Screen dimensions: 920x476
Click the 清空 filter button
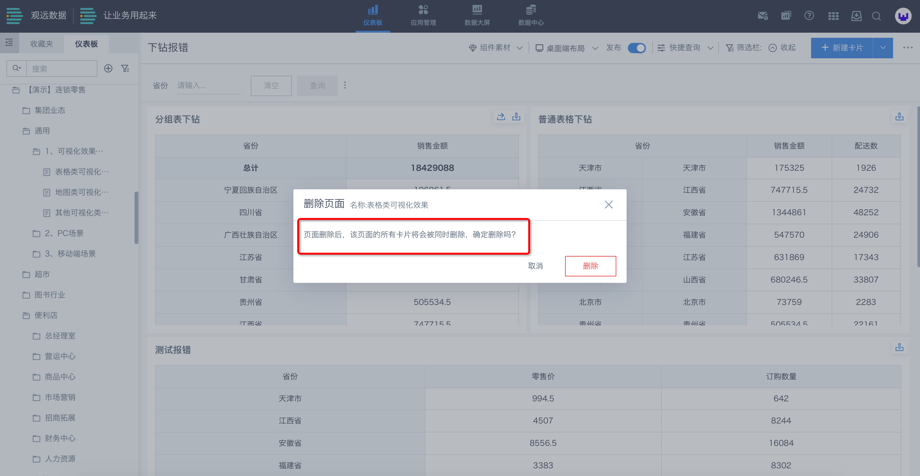[x=271, y=86]
